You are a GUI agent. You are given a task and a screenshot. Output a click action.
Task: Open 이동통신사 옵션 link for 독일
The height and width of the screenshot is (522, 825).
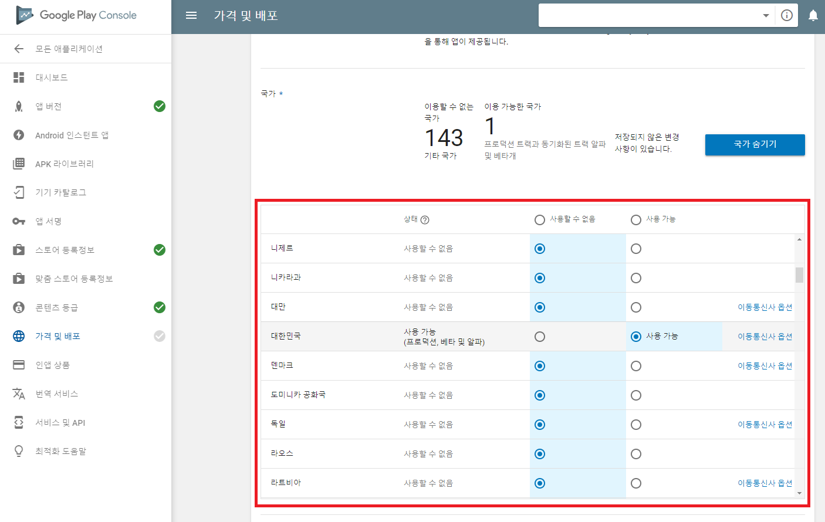[x=765, y=425]
